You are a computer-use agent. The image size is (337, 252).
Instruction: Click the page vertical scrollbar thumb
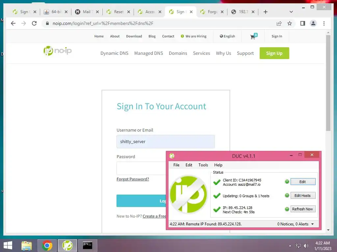[328, 82]
